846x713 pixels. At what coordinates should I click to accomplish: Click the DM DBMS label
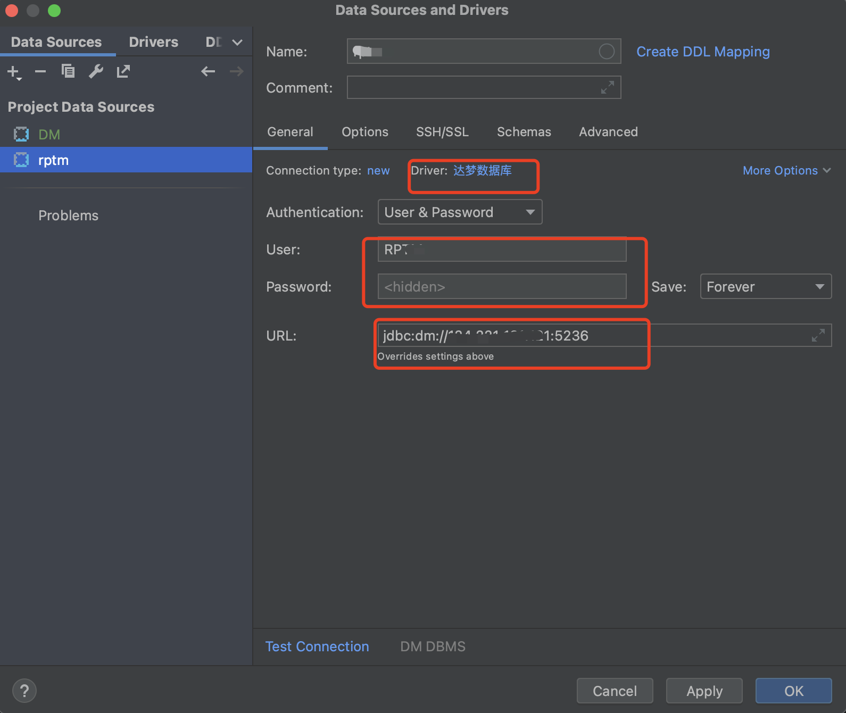(433, 646)
